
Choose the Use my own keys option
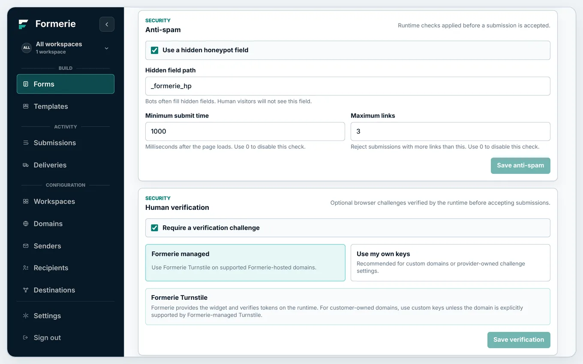click(450, 263)
